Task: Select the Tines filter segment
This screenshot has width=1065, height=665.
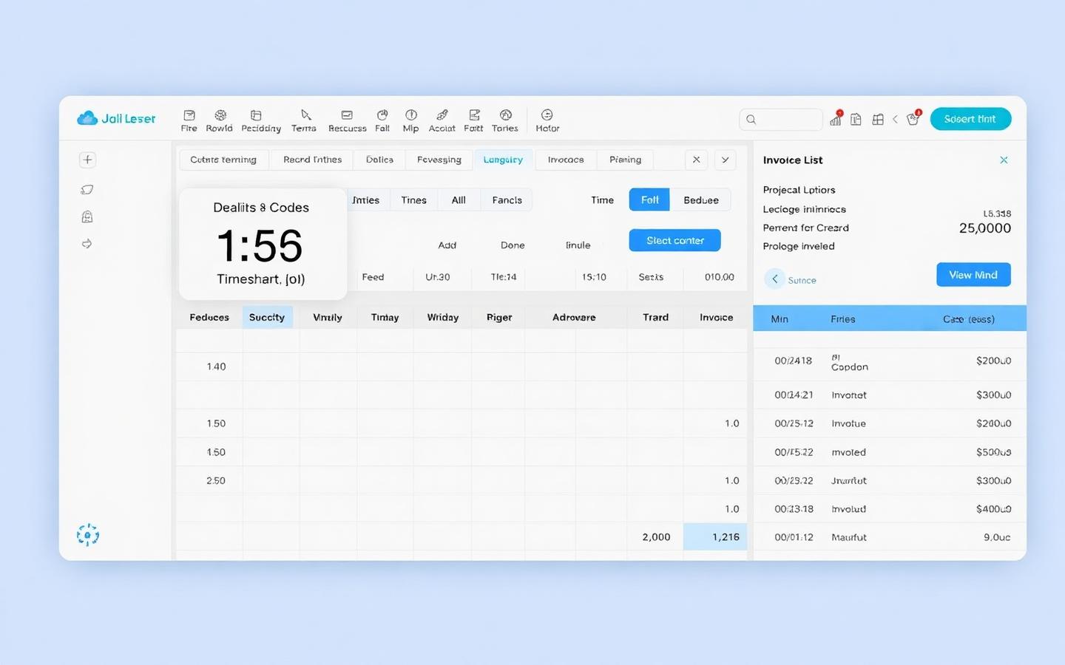Action: (x=413, y=200)
